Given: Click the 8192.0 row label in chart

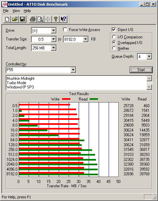Looking at the screenshot, I should coord(12,174).
